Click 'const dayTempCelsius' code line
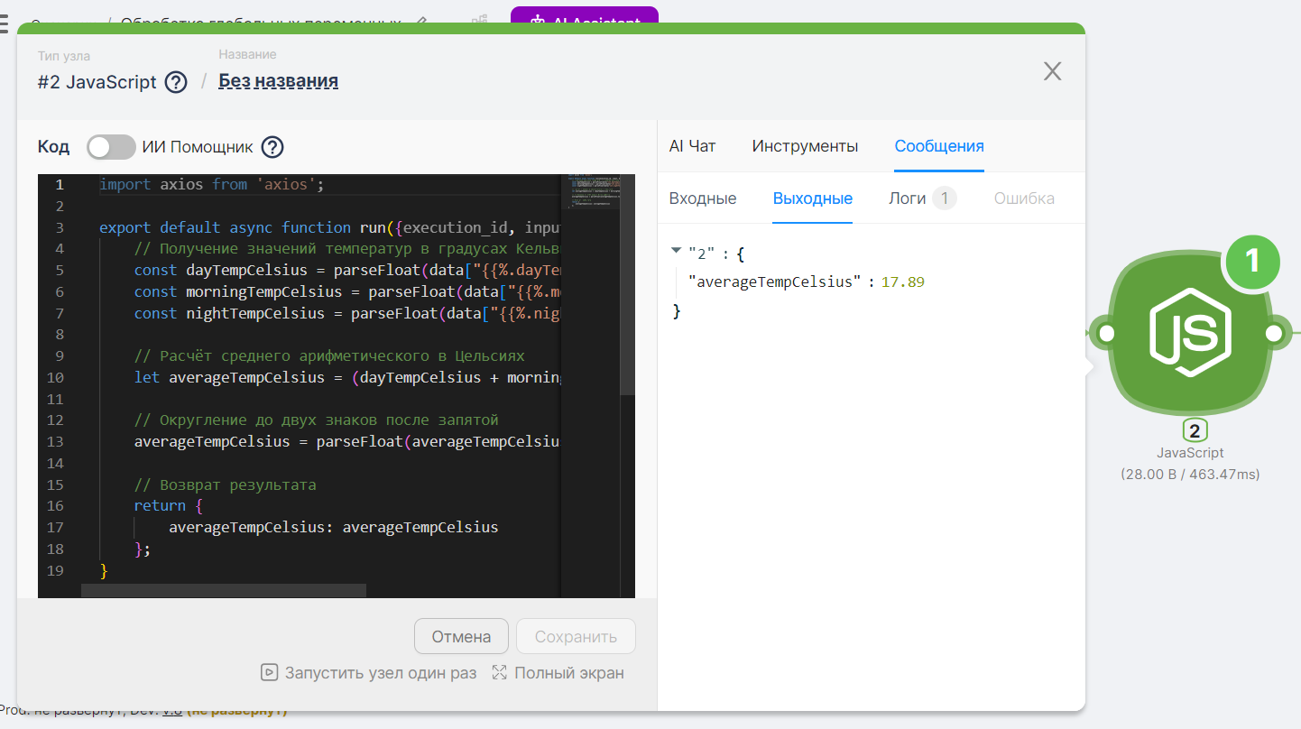 (347, 270)
